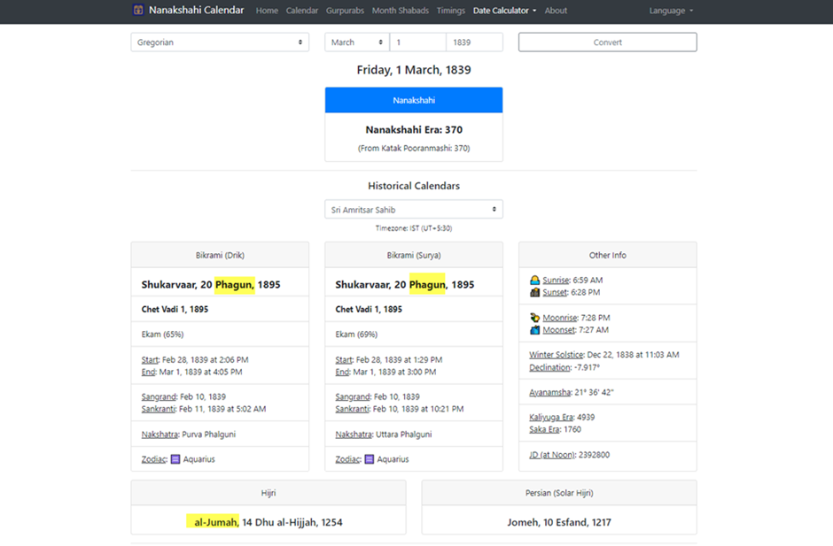Go to the Home page
This screenshot has width=833, height=546.
click(267, 11)
